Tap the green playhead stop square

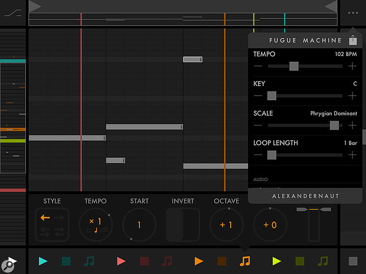tap(300, 261)
